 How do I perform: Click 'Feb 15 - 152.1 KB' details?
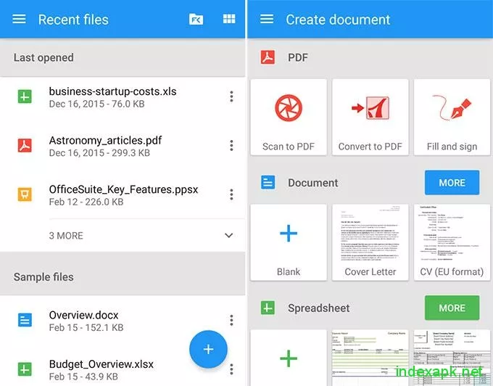[x=86, y=327]
